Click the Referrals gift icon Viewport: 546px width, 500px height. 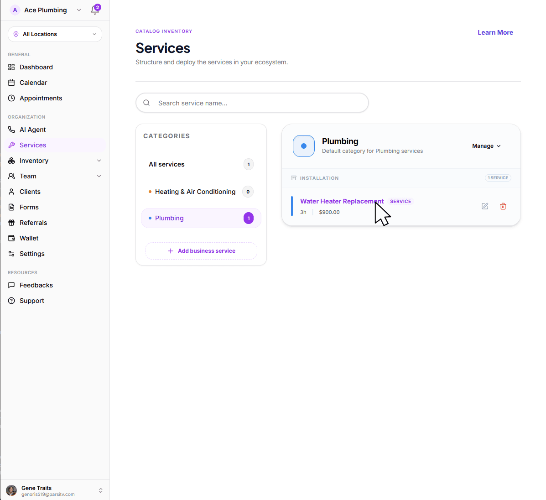[x=11, y=223]
